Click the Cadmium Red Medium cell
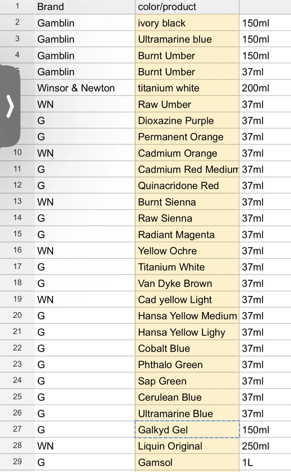The image size is (291, 472). (x=187, y=169)
